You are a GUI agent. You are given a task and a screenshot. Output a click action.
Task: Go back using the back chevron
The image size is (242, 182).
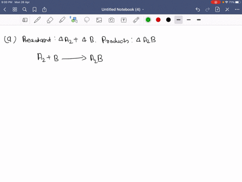pyautogui.click(x=5, y=10)
